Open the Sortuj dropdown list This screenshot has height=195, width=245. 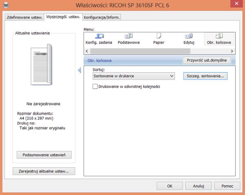[134, 76]
